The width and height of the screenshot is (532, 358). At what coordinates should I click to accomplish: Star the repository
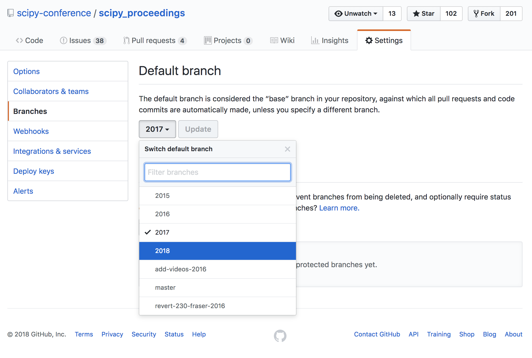click(423, 14)
